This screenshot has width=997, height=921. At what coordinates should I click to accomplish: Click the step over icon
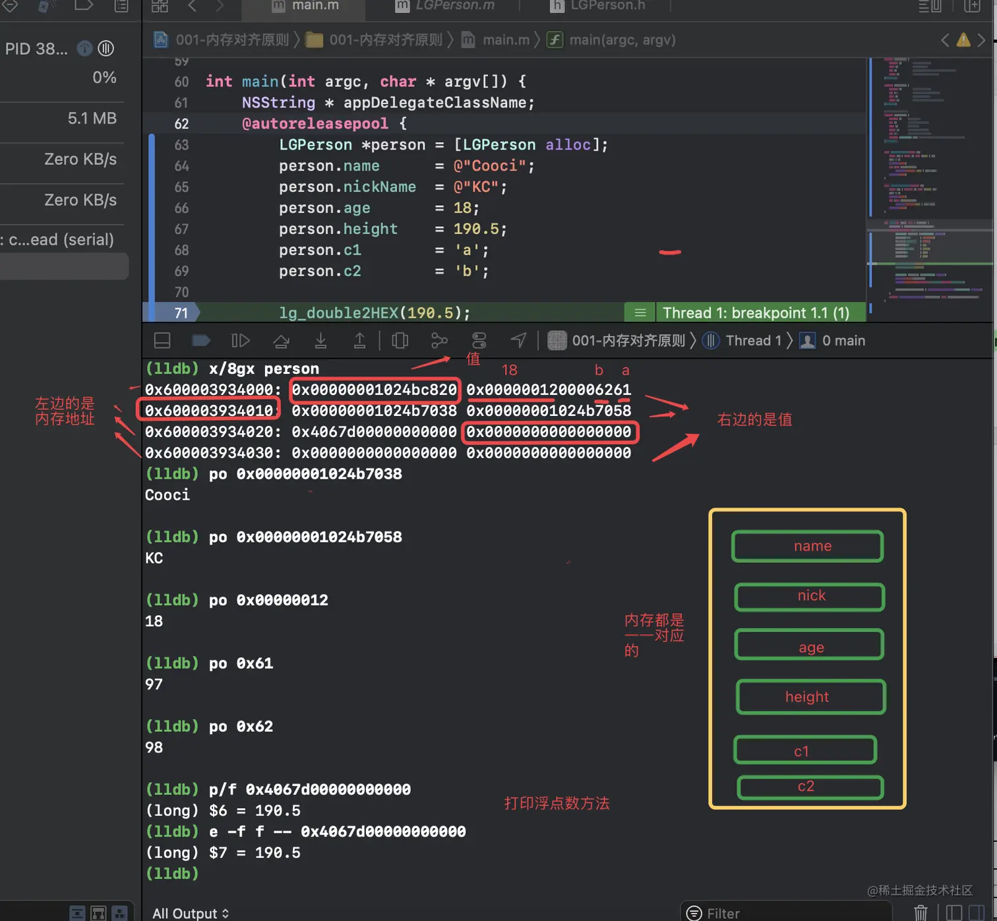(x=281, y=341)
